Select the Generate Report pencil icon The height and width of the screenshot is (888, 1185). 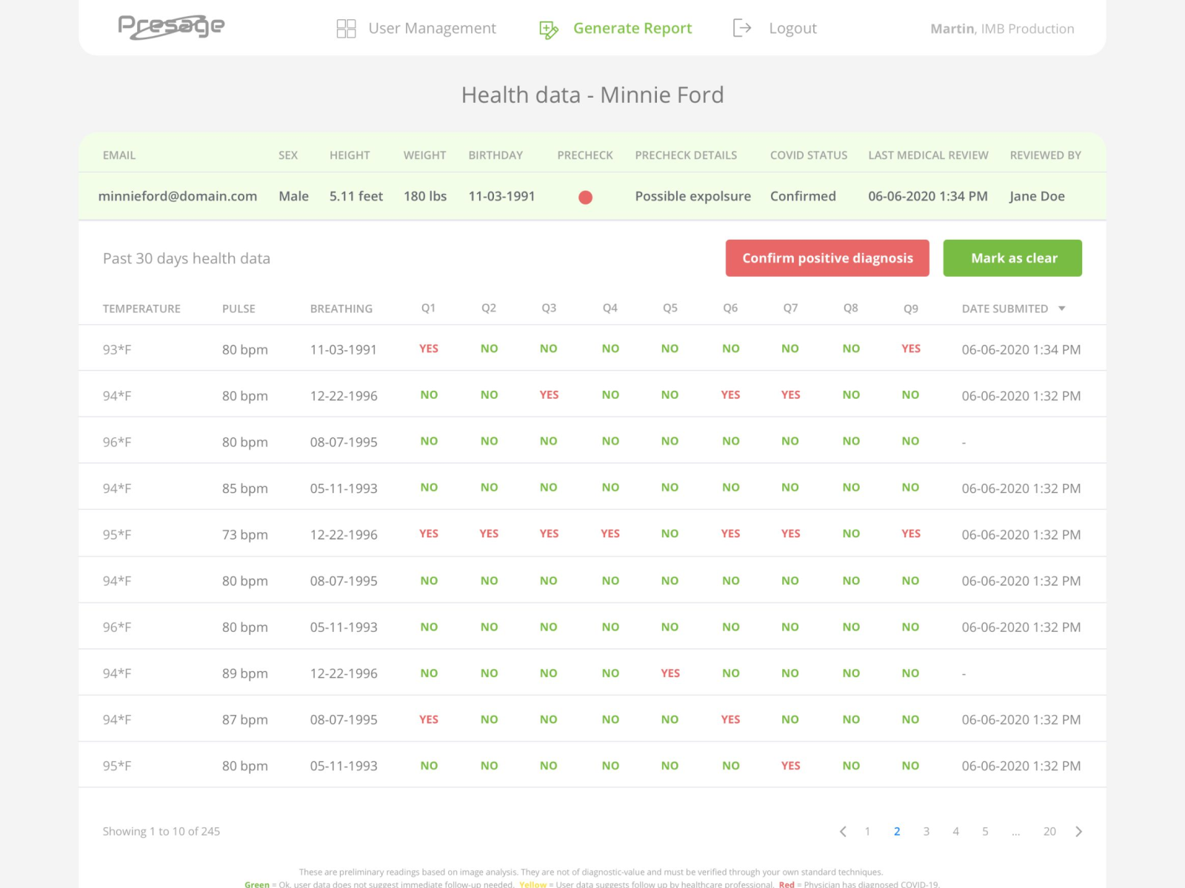[548, 27]
